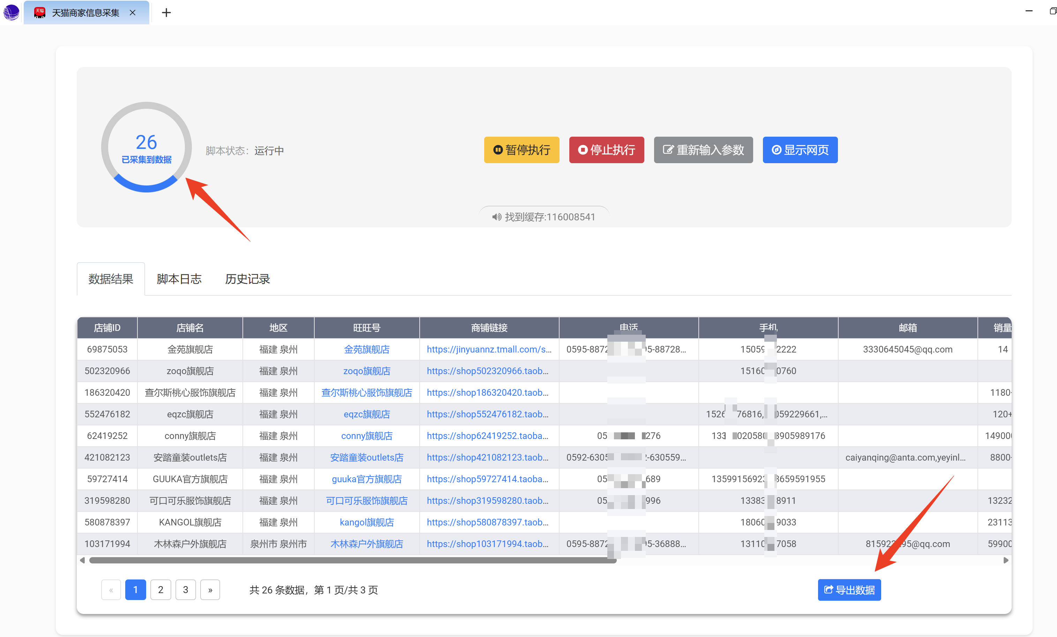Switch to the 天猫商家信息采集 tab
1057x637 pixels.
coord(86,13)
